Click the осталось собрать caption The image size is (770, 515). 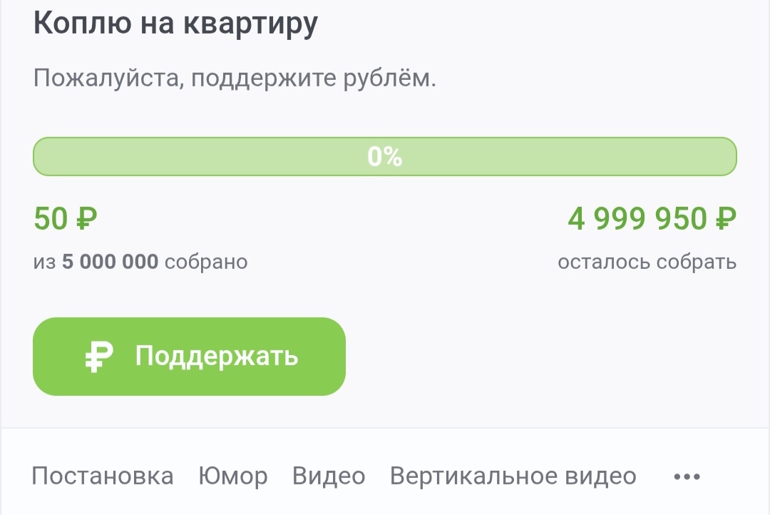[647, 262]
